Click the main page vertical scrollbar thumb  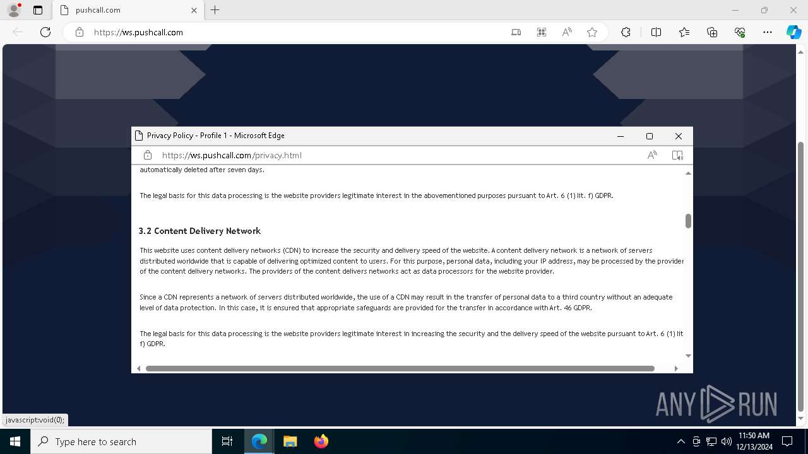(x=801, y=276)
